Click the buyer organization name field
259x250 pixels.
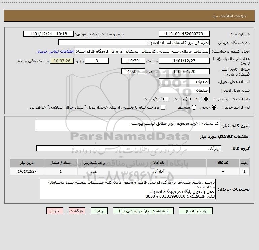[134, 42]
